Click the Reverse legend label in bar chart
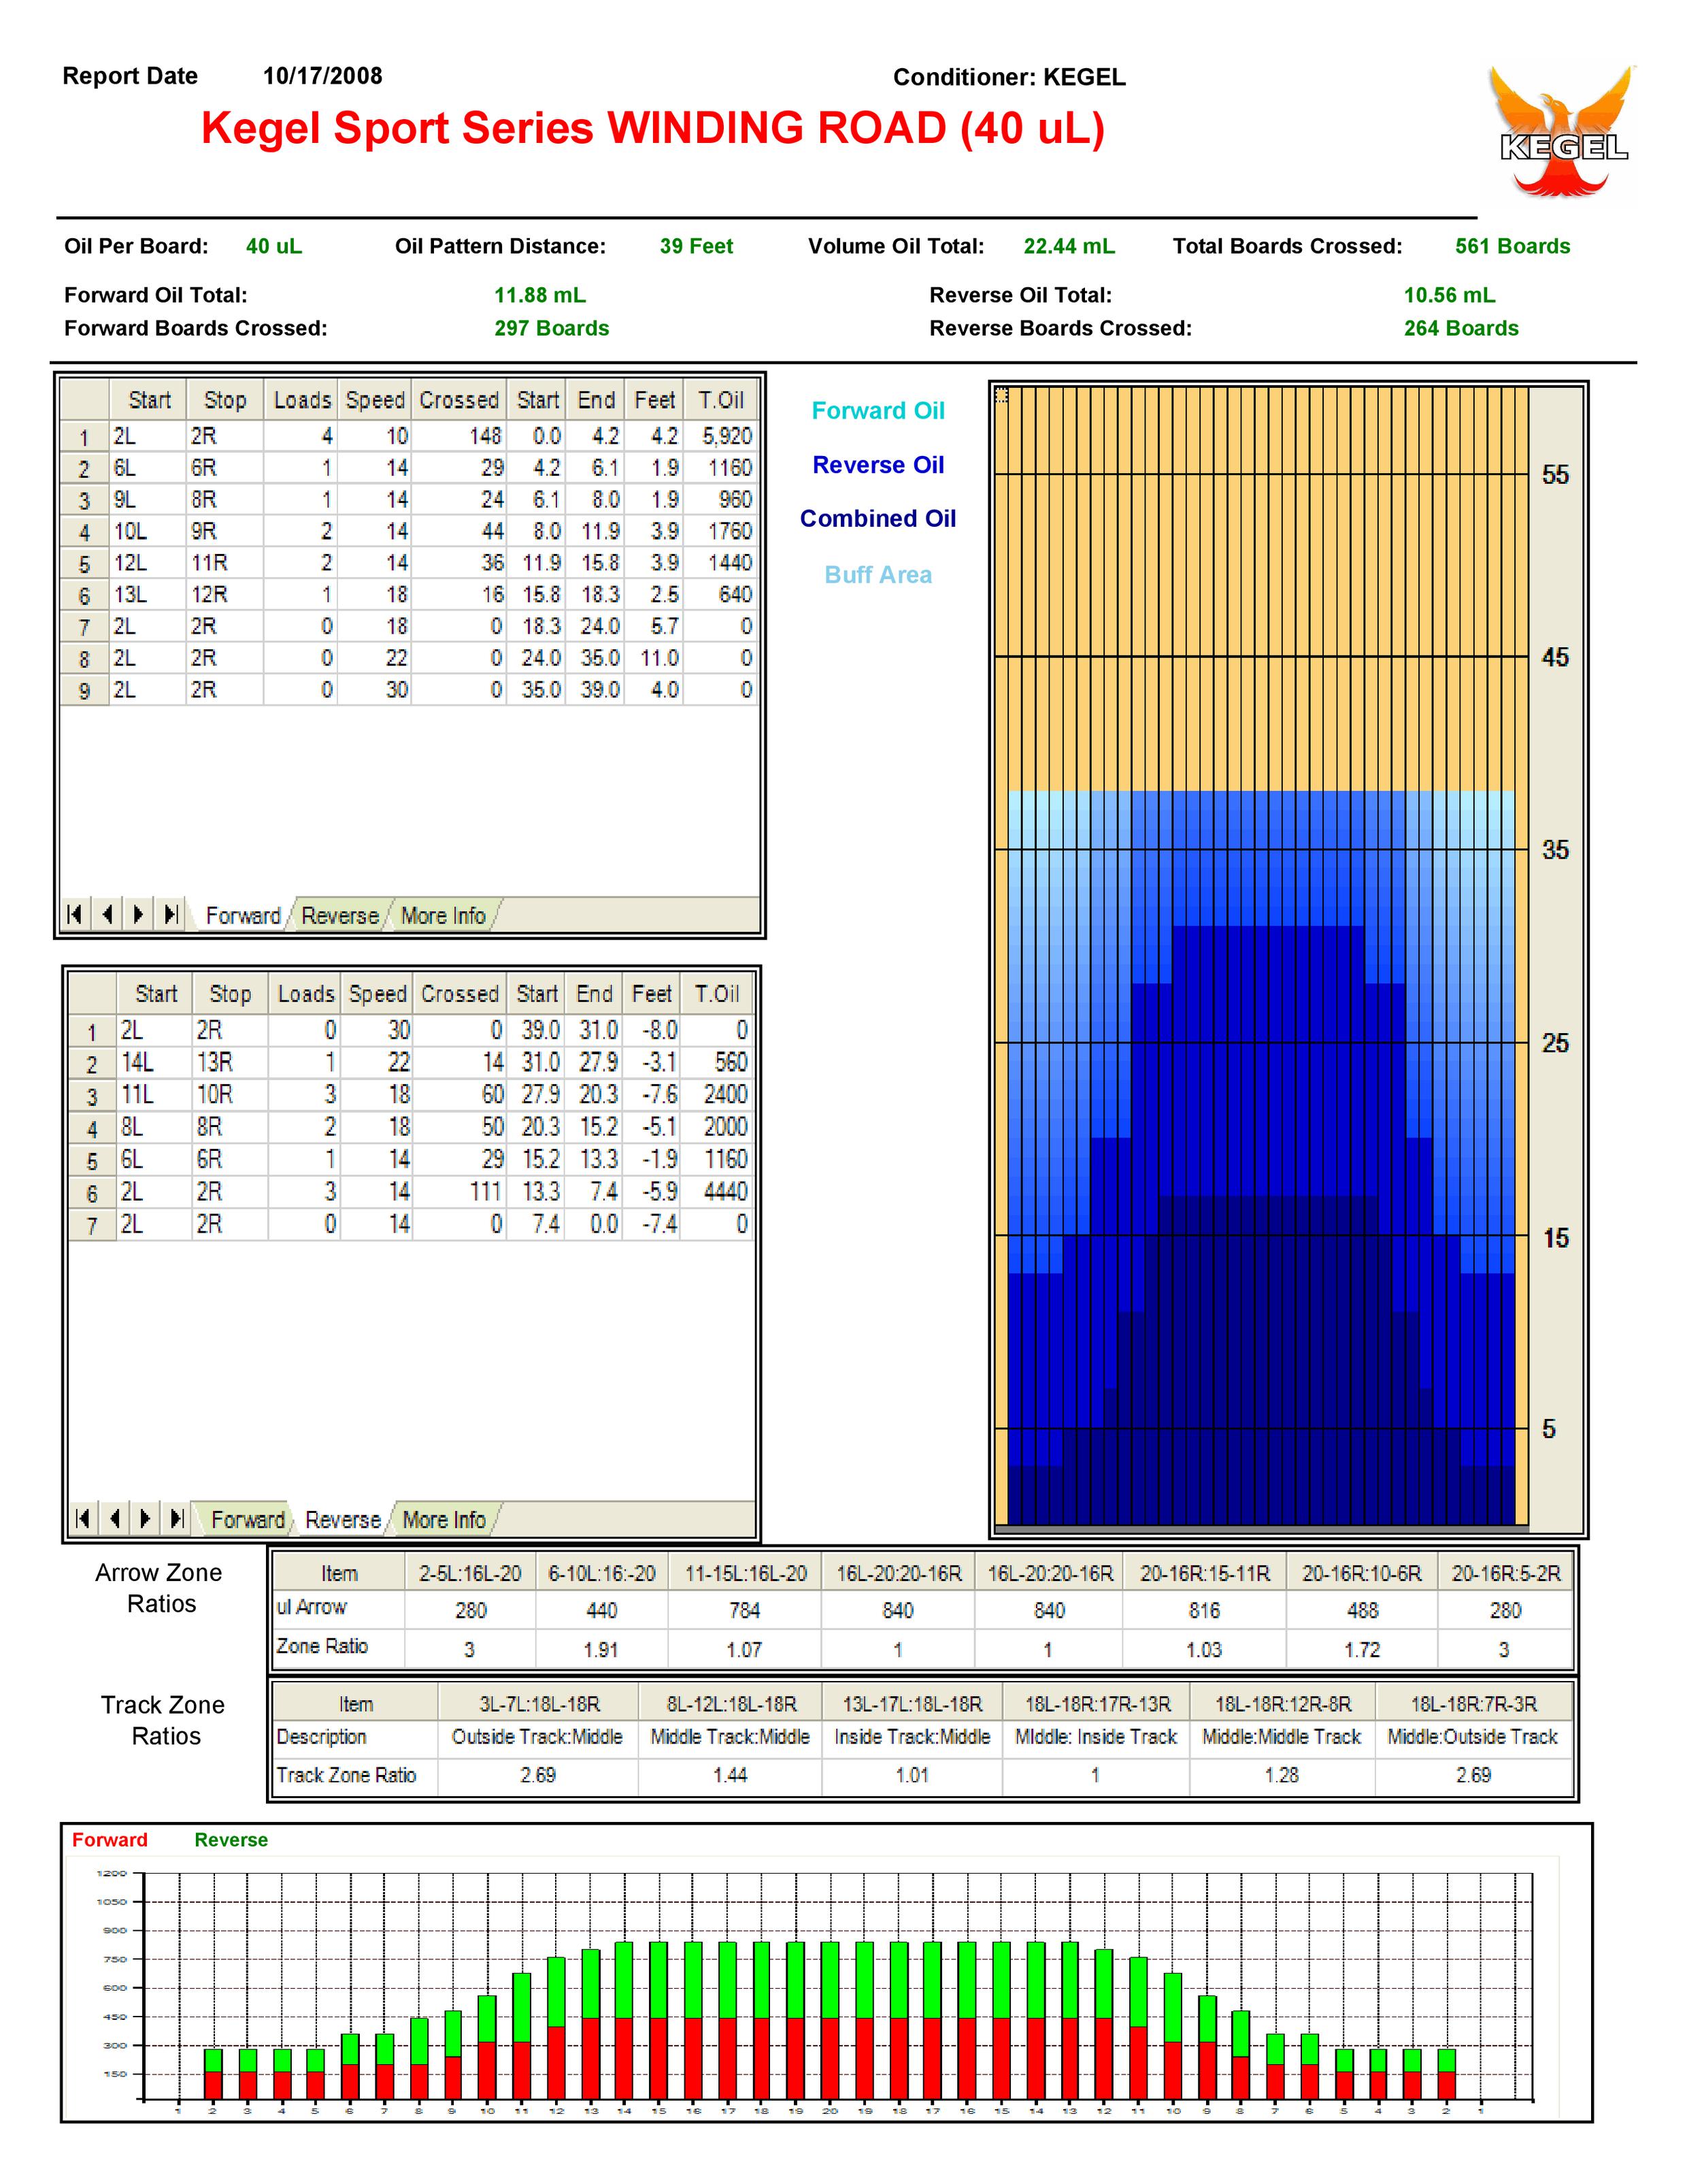 point(231,1840)
